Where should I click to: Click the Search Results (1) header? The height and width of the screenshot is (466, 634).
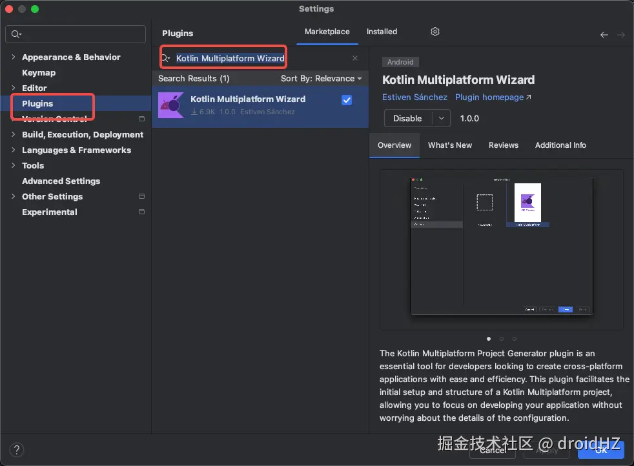[194, 78]
